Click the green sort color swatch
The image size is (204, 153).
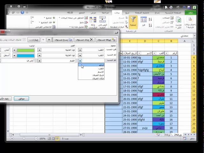[25, 50]
